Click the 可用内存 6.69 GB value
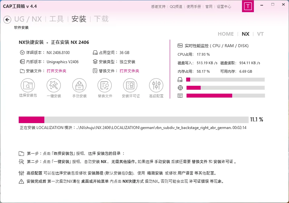 [246, 71]
